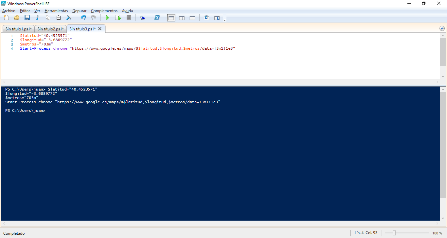Click the Open script folder icon
447x238 pixels.
pos(17,18)
